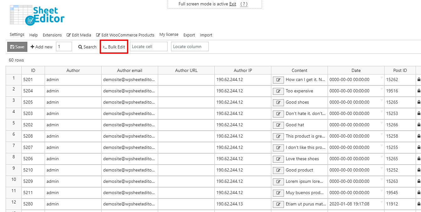Click the Sheet Editor logo
Image resolution: width=421 pixels, height=212 pixels.
[x=37, y=15]
